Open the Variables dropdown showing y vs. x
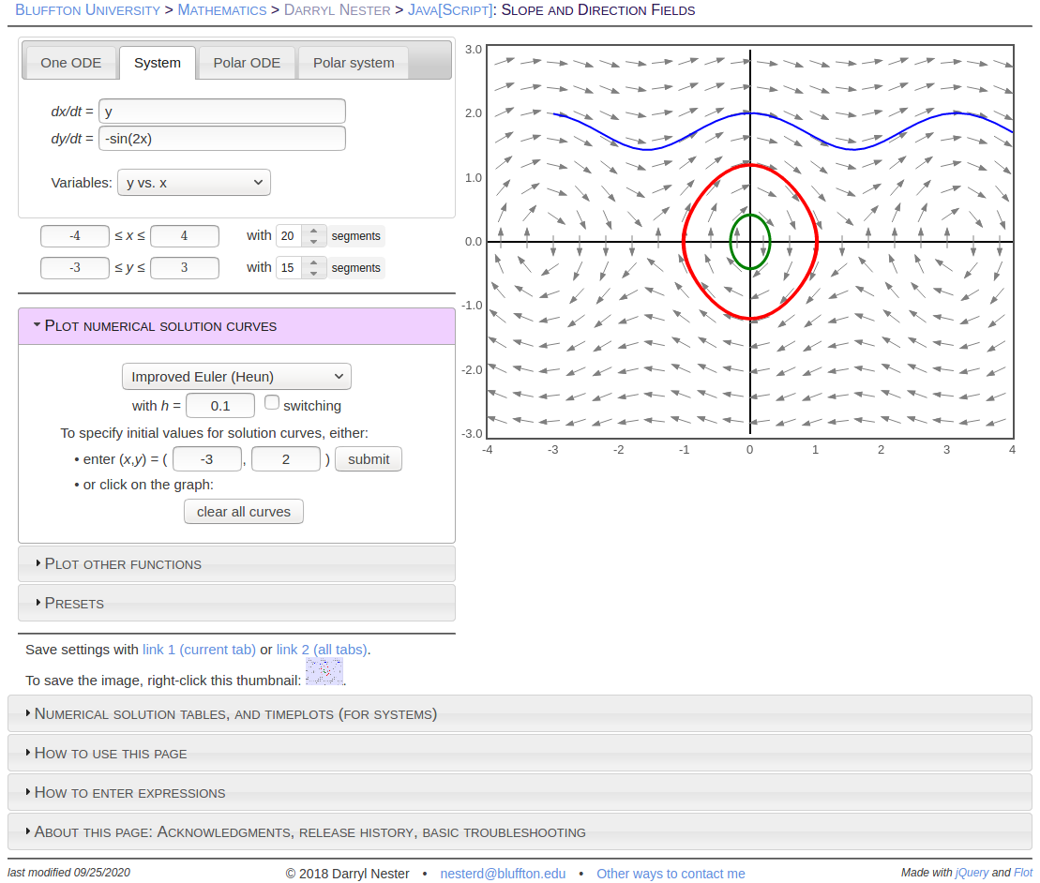The image size is (1040, 883). coord(193,182)
